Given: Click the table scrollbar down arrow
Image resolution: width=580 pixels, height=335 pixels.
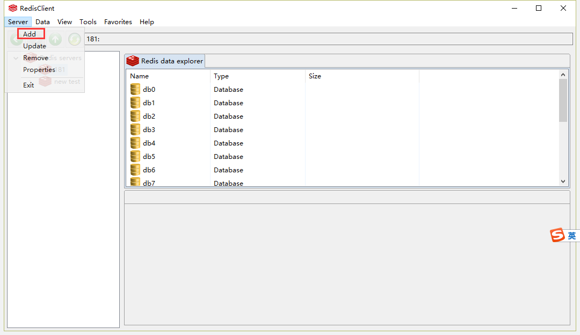Looking at the screenshot, I should point(563,181).
